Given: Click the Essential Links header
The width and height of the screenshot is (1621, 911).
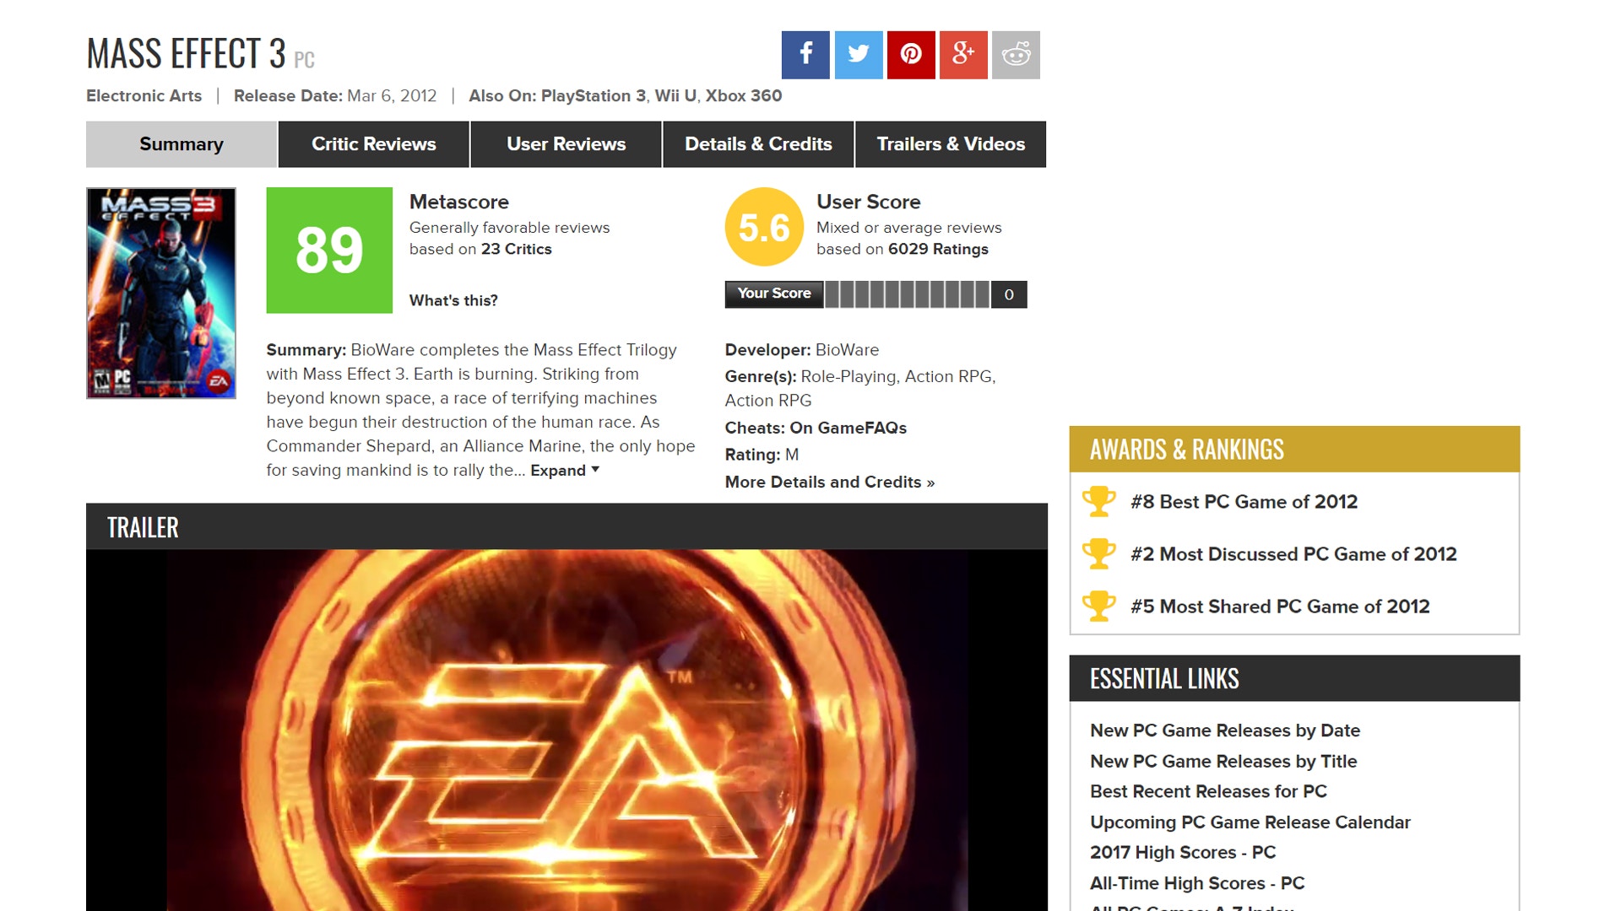Looking at the screenshot, I should pos(1294,678).
